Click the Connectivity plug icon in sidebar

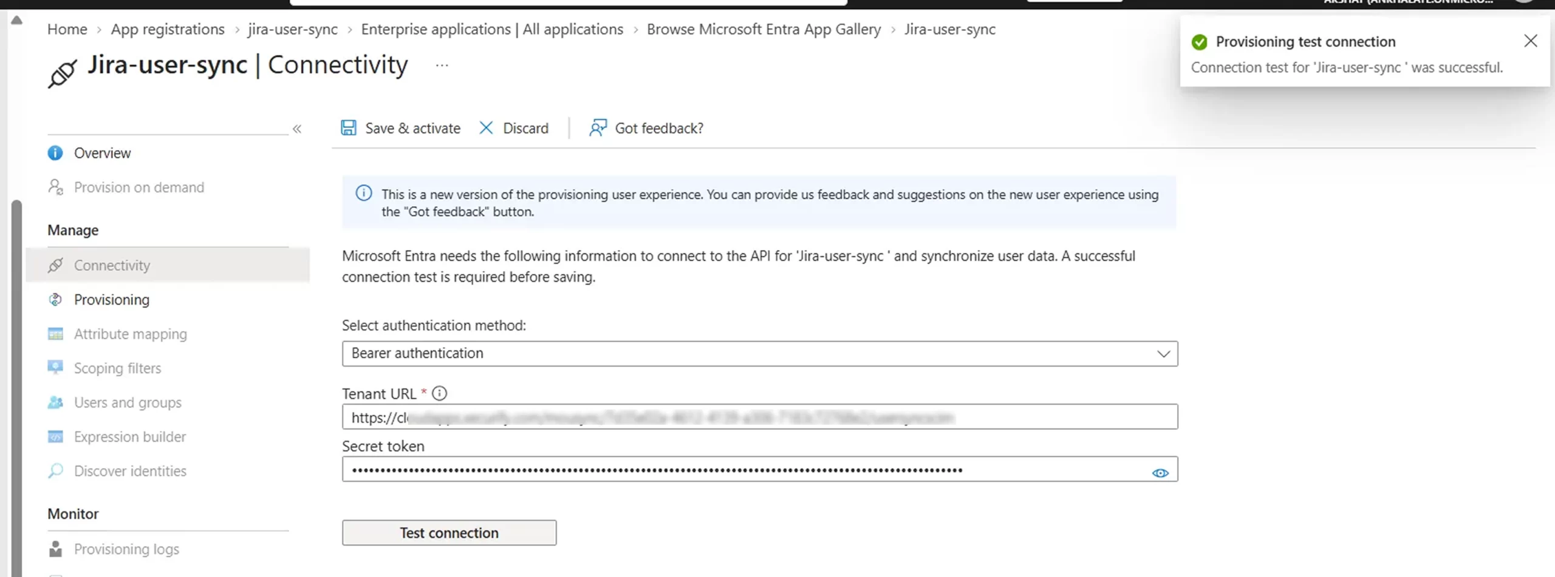(55, 265)
